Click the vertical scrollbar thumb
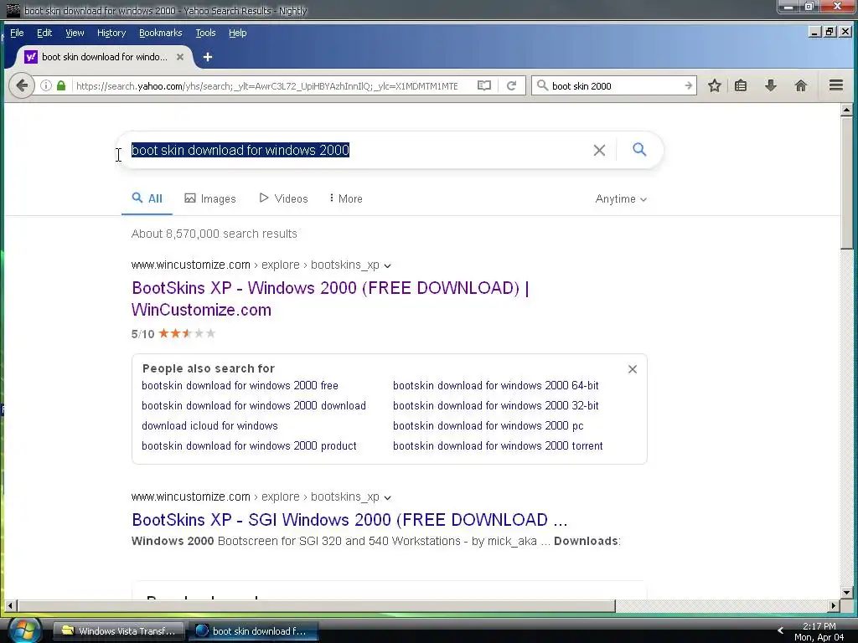This screenshot has height=643, width=858. point(846,183)
